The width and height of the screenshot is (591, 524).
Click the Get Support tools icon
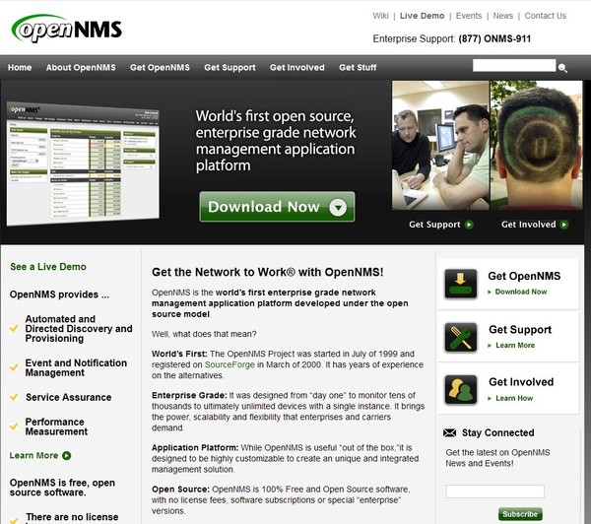pos(461,337)
